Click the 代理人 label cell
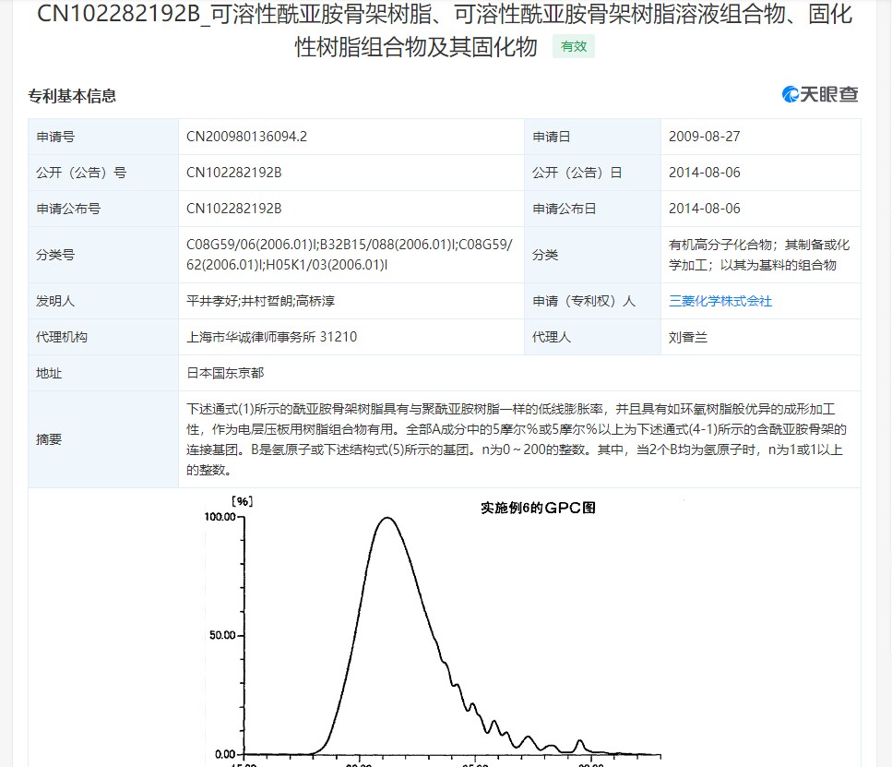The width and height of the screenshot is (892, 767). tap(592, 337)
